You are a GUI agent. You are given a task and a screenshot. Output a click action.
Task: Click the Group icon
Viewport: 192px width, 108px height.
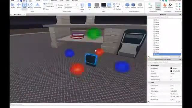[x=114, y=4]
